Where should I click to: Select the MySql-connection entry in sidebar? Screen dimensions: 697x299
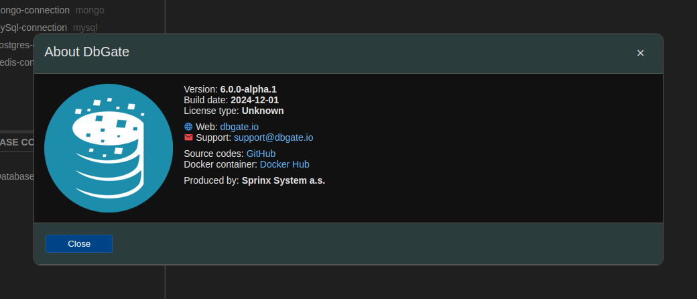click(x=34, y=27)
